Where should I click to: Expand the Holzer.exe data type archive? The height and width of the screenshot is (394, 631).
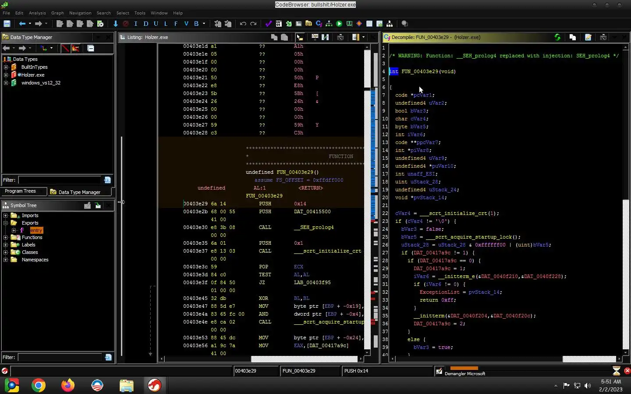[x=6, y=75]
